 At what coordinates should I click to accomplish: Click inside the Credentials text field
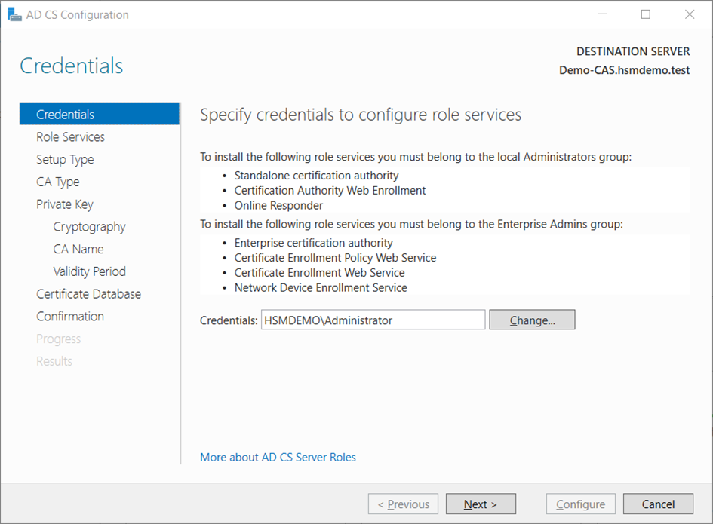tap(373, 320)
